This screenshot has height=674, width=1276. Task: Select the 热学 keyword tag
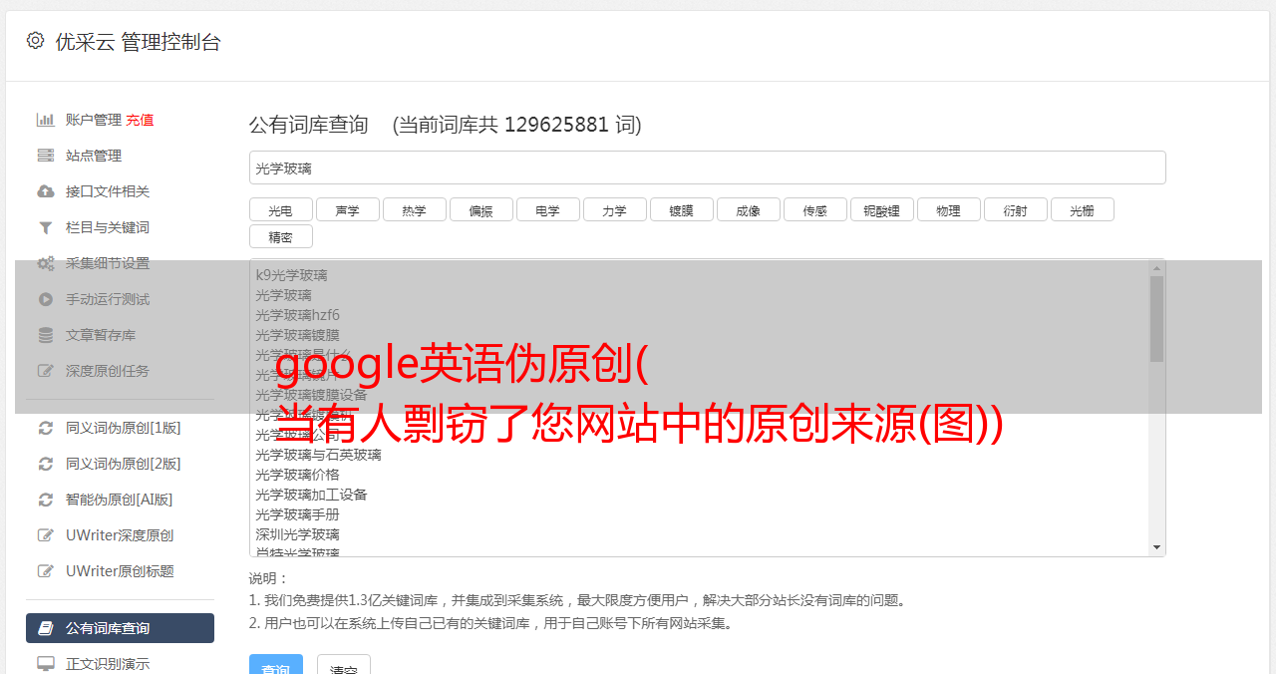[414, 209]
